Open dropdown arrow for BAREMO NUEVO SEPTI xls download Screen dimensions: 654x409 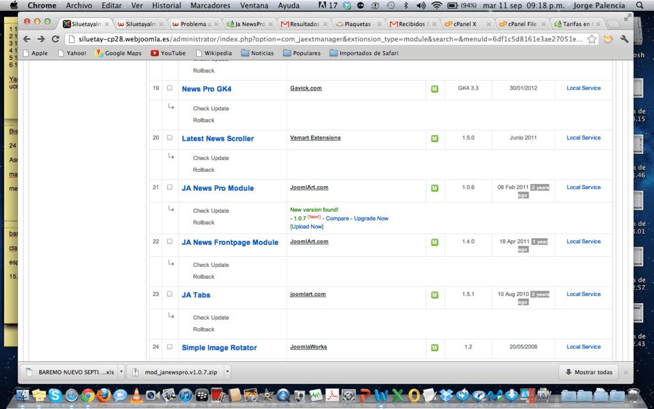121,372
